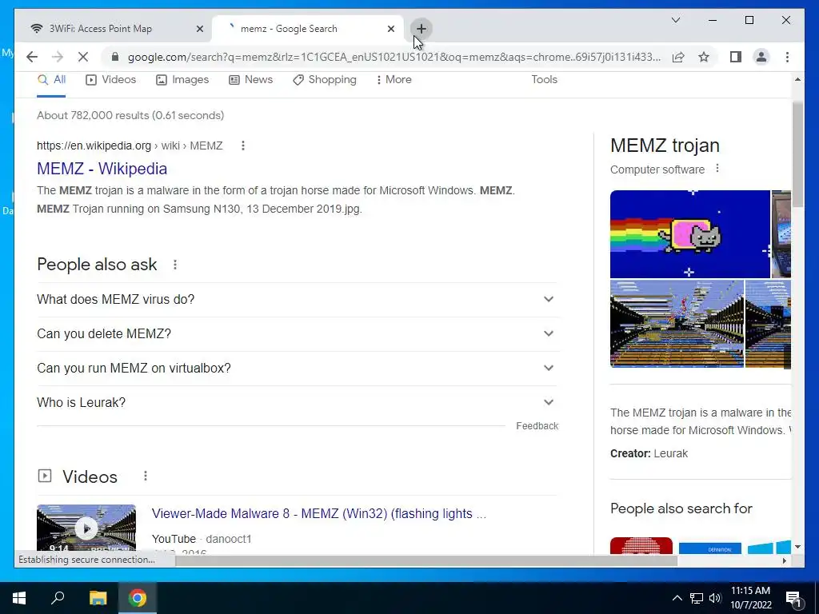
Task: Share this page icon in address bar
Action: coord(678,57)
